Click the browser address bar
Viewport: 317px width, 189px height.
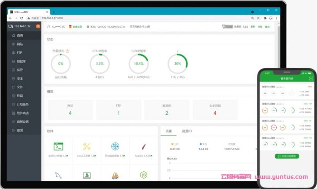pos(136,18)
